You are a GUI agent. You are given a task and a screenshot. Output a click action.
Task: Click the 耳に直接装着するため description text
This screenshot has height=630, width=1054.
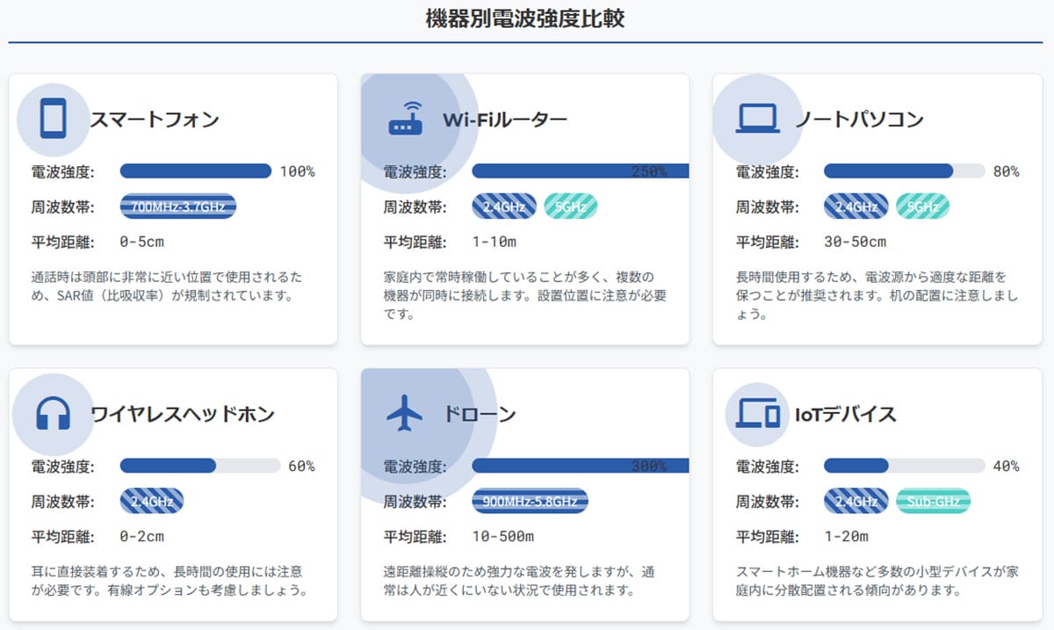pyautogui.click(x=171, y=581)
